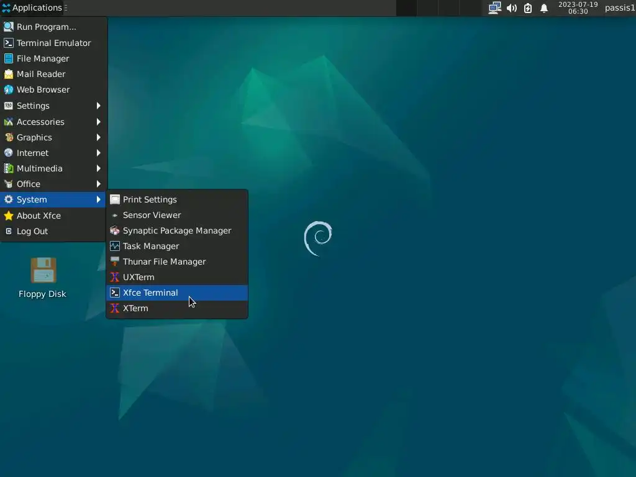Image resolution: width=636 pixels, height=477 pixels.
Task: Click the Thunar File Manager icon
Action: click(x=115, y=261)
